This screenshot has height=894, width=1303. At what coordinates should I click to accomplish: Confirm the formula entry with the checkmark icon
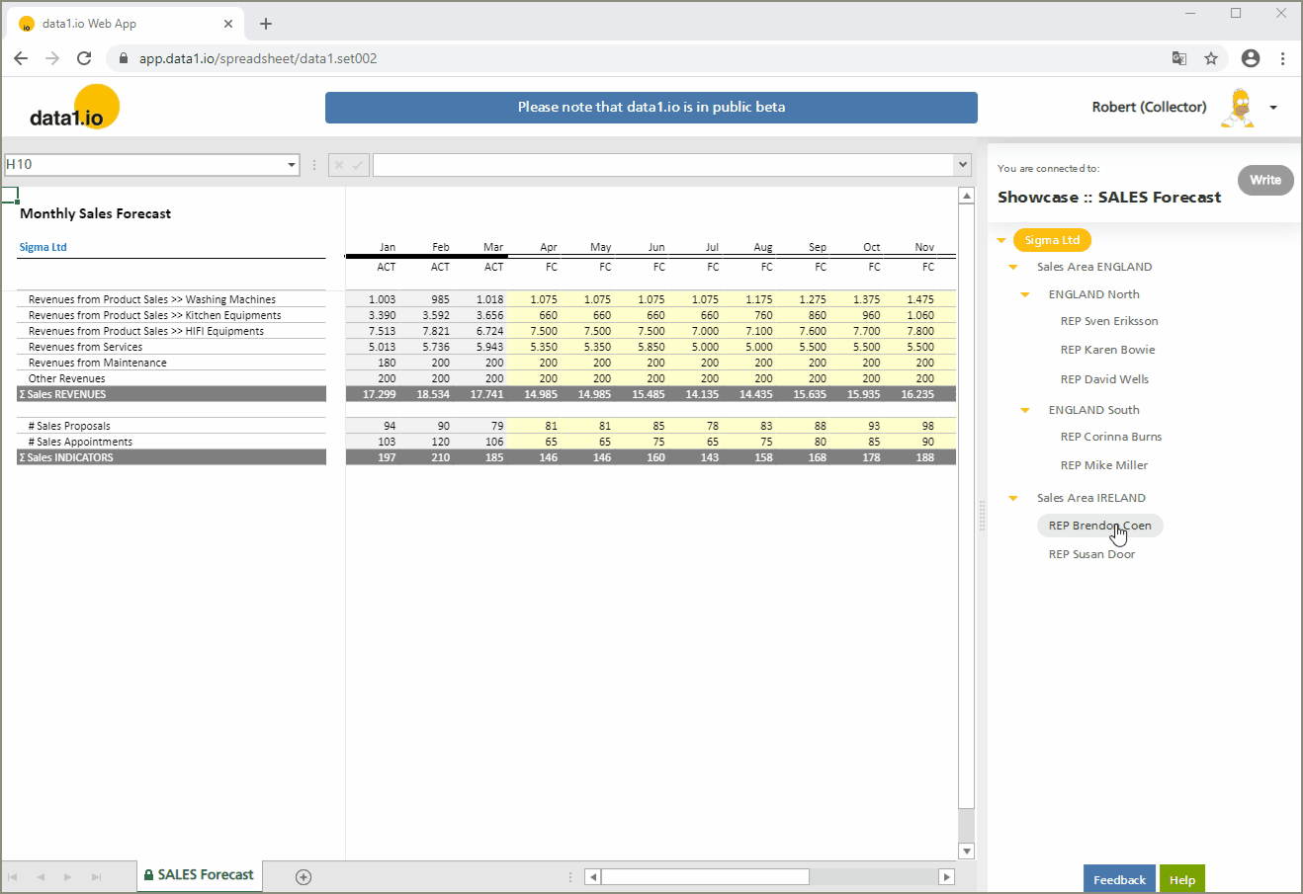pyautogui.click(x=358, y=165)
